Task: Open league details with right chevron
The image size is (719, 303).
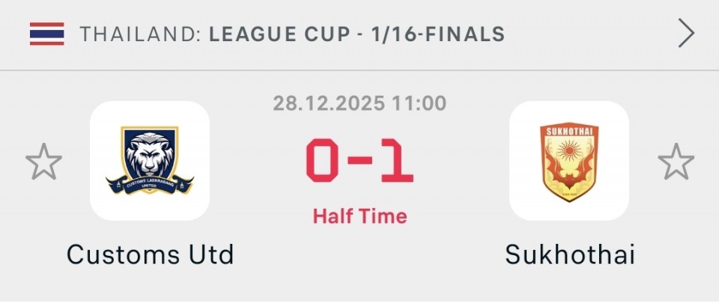Action: point(685,34)
